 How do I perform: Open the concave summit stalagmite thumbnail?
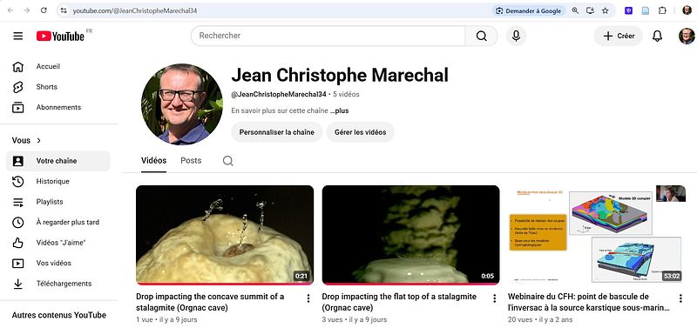tap(225, 235)
